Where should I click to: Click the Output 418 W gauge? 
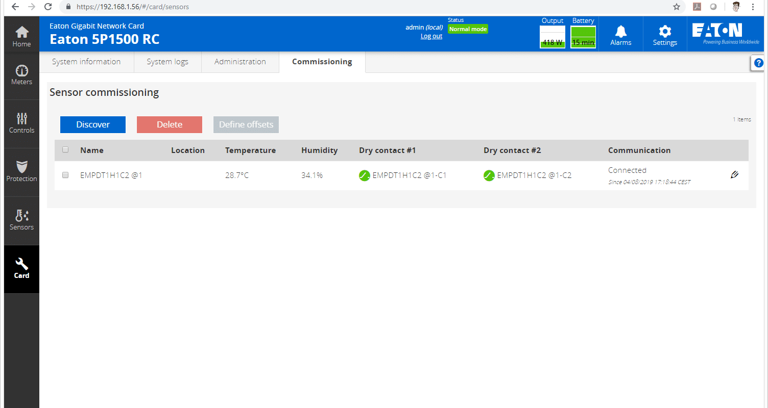553,37
